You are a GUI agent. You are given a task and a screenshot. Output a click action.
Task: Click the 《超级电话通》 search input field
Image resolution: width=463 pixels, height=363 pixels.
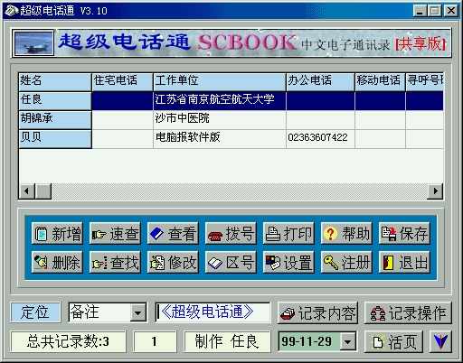213,312
